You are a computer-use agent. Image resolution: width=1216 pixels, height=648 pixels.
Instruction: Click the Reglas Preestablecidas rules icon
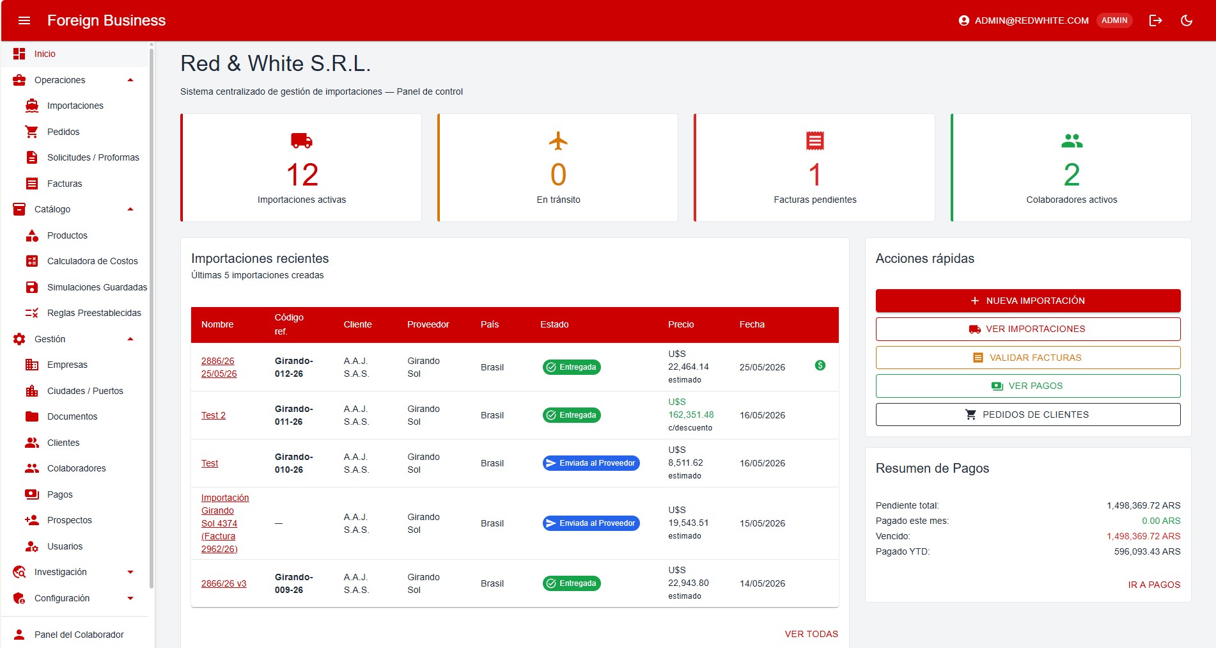32,313
